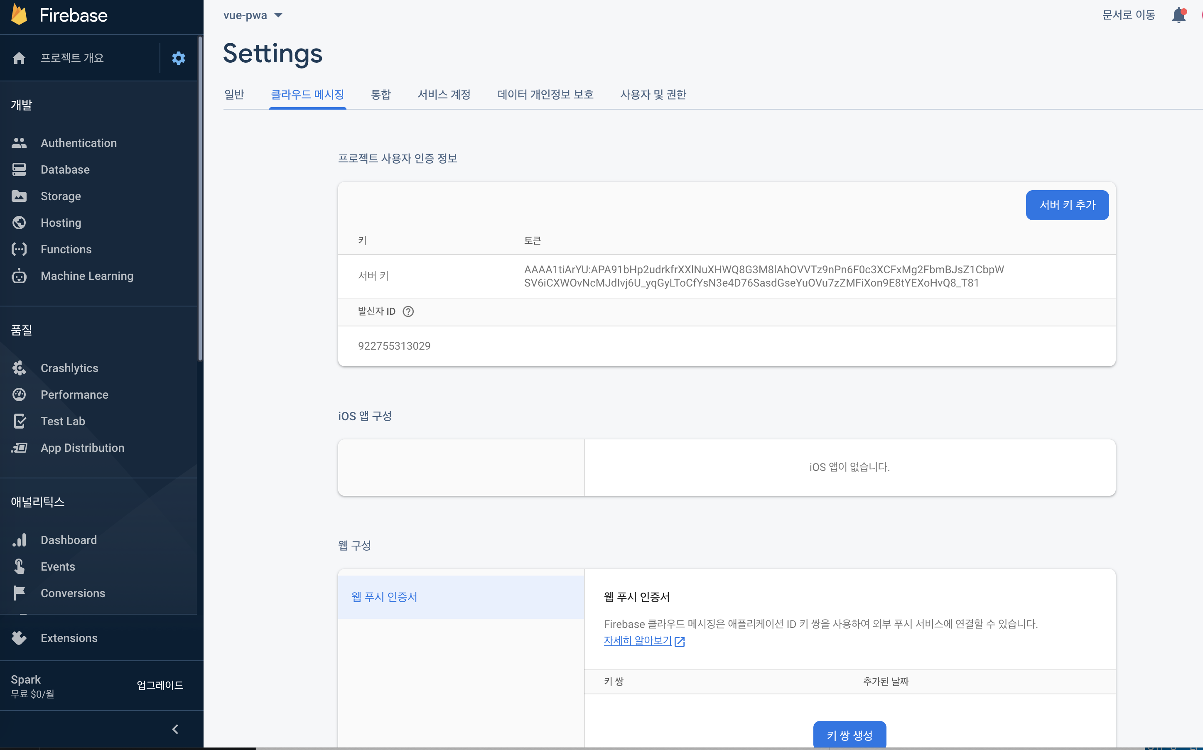
Task: Open Functions in the sidebar
Action: (x=66, y=250)
